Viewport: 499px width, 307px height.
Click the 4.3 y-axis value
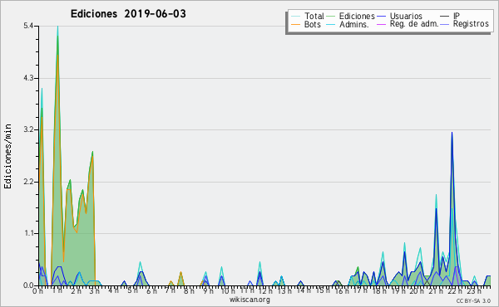pos(28,78)
